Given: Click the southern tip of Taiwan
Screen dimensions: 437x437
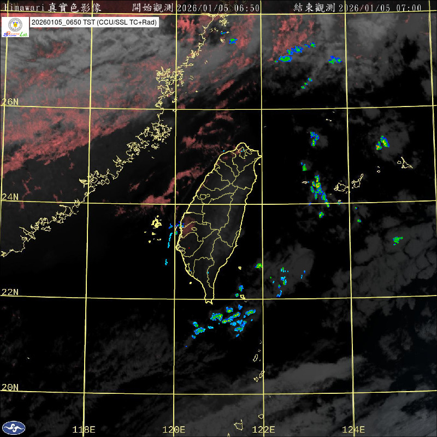Looking at the screenshot, I should tap(208, 299).
